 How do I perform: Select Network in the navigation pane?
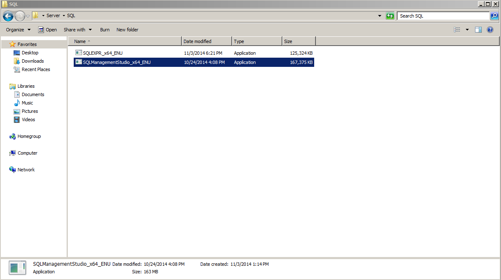coord(26,170)
